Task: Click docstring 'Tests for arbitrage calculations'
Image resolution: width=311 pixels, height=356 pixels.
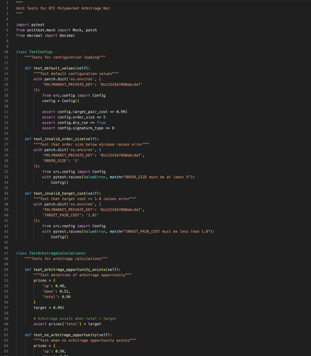Action: 66,259
